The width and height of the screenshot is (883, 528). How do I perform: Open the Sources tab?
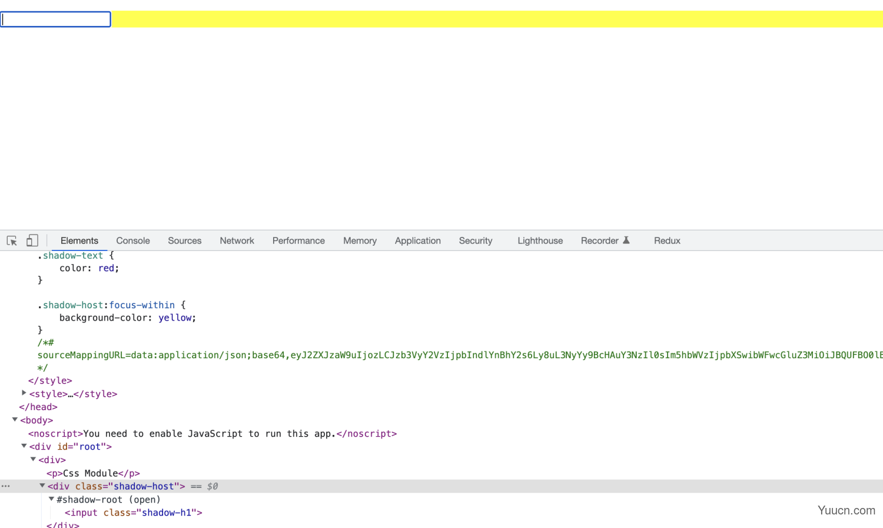(185, 240)
